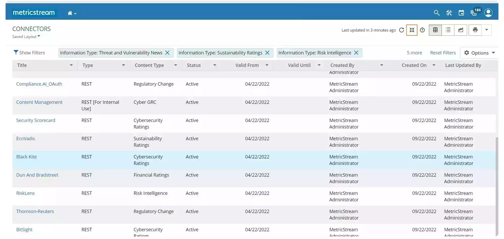This screenshot has width=504, height=239.
Task: Select Financial Ratings cell
Action: pos(151,175)
